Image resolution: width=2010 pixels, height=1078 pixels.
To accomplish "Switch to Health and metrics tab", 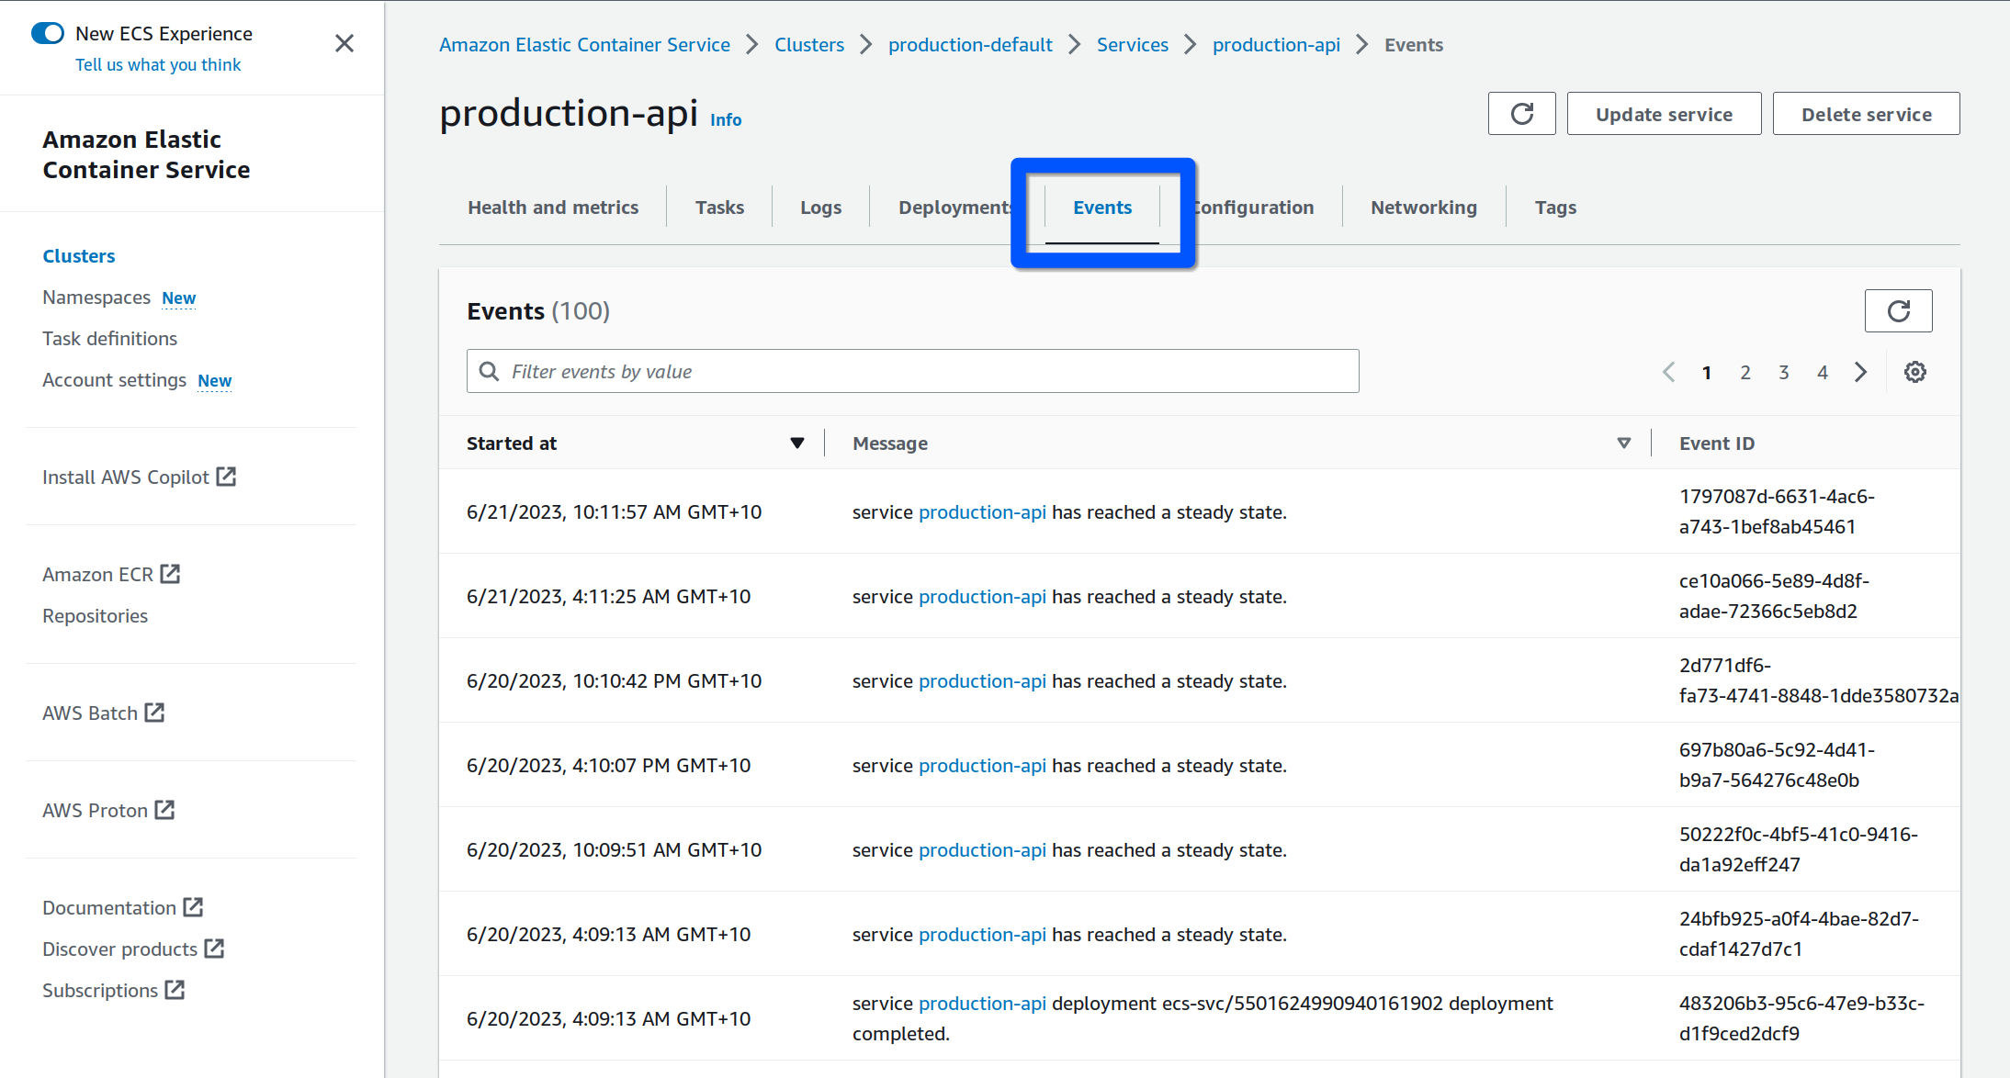I will [553, 208].
